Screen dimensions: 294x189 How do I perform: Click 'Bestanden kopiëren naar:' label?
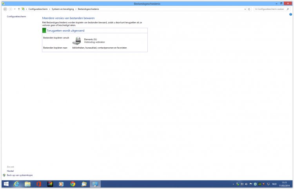click(55, 48)
